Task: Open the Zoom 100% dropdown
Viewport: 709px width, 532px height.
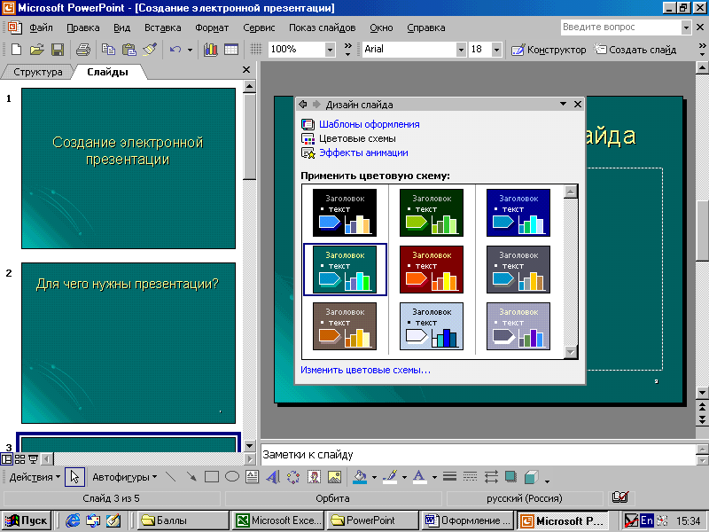Action: (330, 50)
